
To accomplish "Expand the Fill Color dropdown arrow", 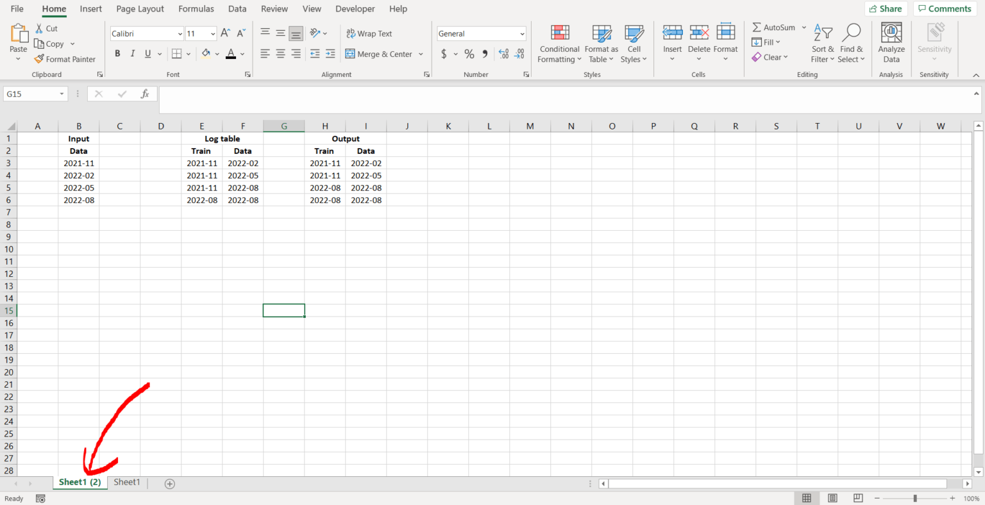I will click(x=216, y=54).
